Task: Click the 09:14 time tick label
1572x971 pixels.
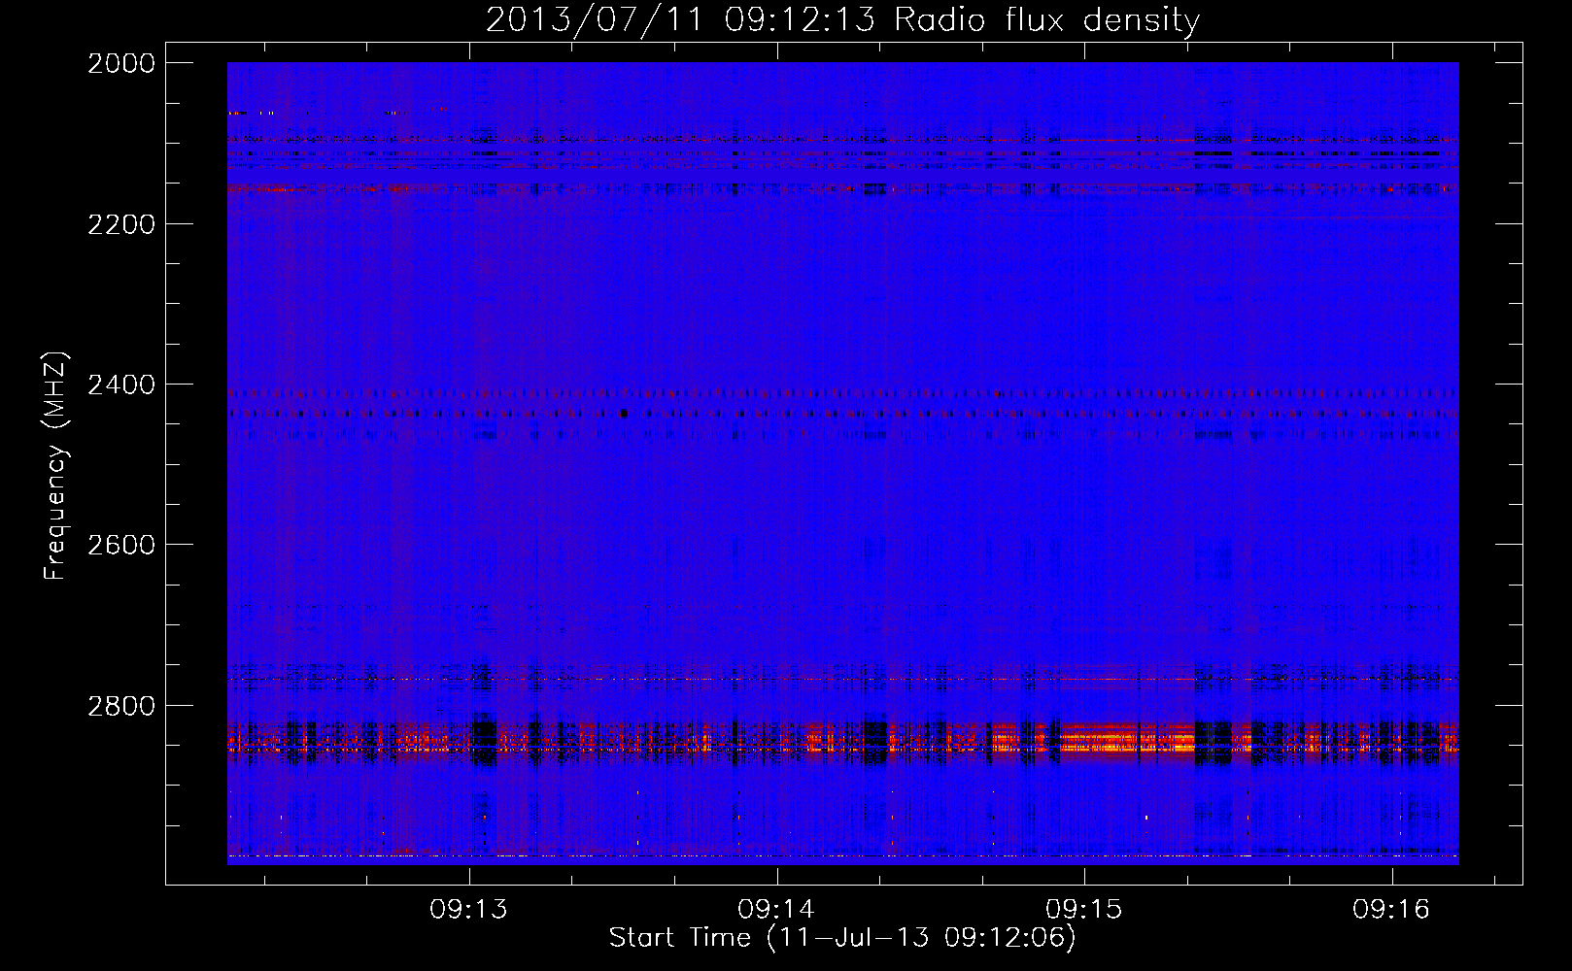Action: pos(776,910)
